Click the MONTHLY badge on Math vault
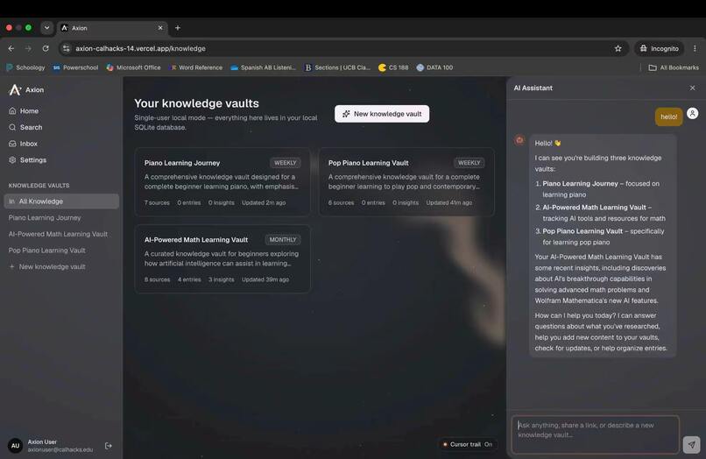Image resolution: width=706 pixels, height=459 pixels. coord(283,240)
